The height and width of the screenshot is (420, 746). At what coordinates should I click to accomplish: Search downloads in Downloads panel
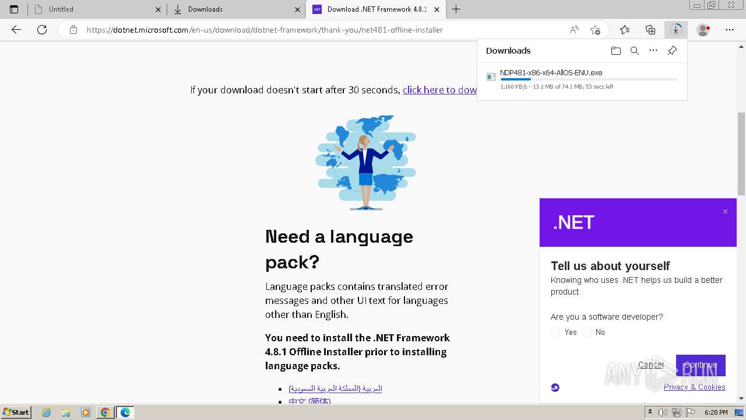635,51
